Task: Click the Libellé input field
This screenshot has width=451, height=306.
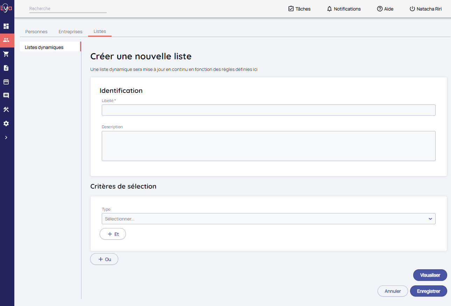Action: [x=268, y=110]
